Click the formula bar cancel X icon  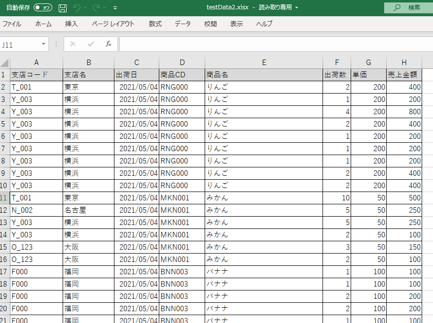pos(73,44)
